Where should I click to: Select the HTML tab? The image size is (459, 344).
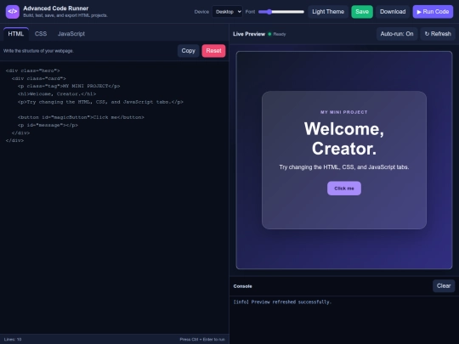click(16, 34)
